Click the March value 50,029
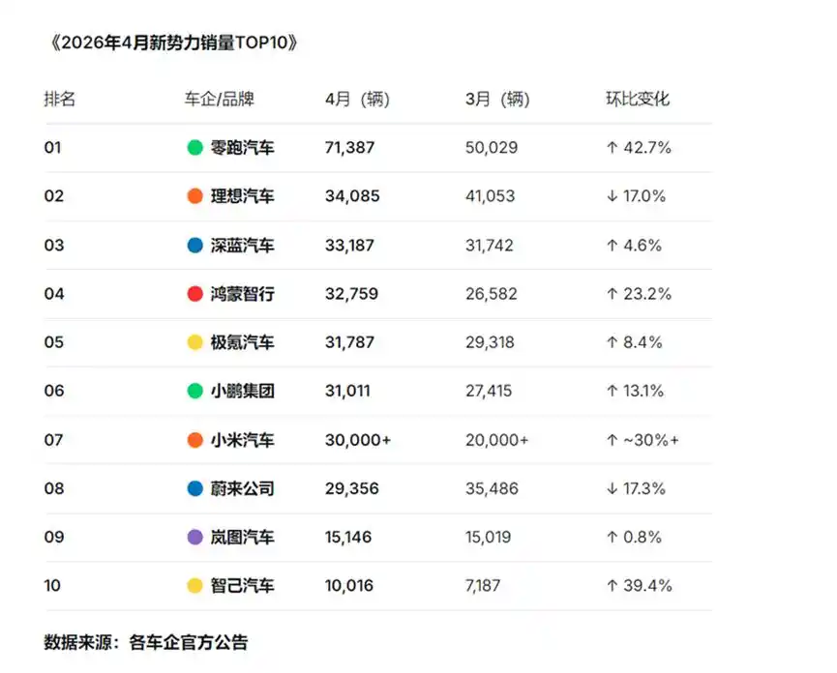The width and height of the screenshot is (837, 673). [492, 147]
